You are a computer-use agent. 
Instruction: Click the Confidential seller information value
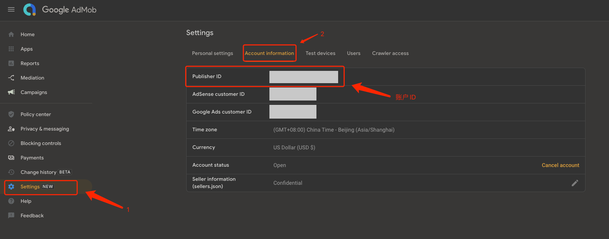point(288,183)
